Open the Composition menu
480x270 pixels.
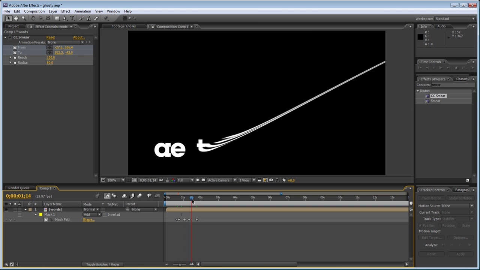click(x=34, y=11)
